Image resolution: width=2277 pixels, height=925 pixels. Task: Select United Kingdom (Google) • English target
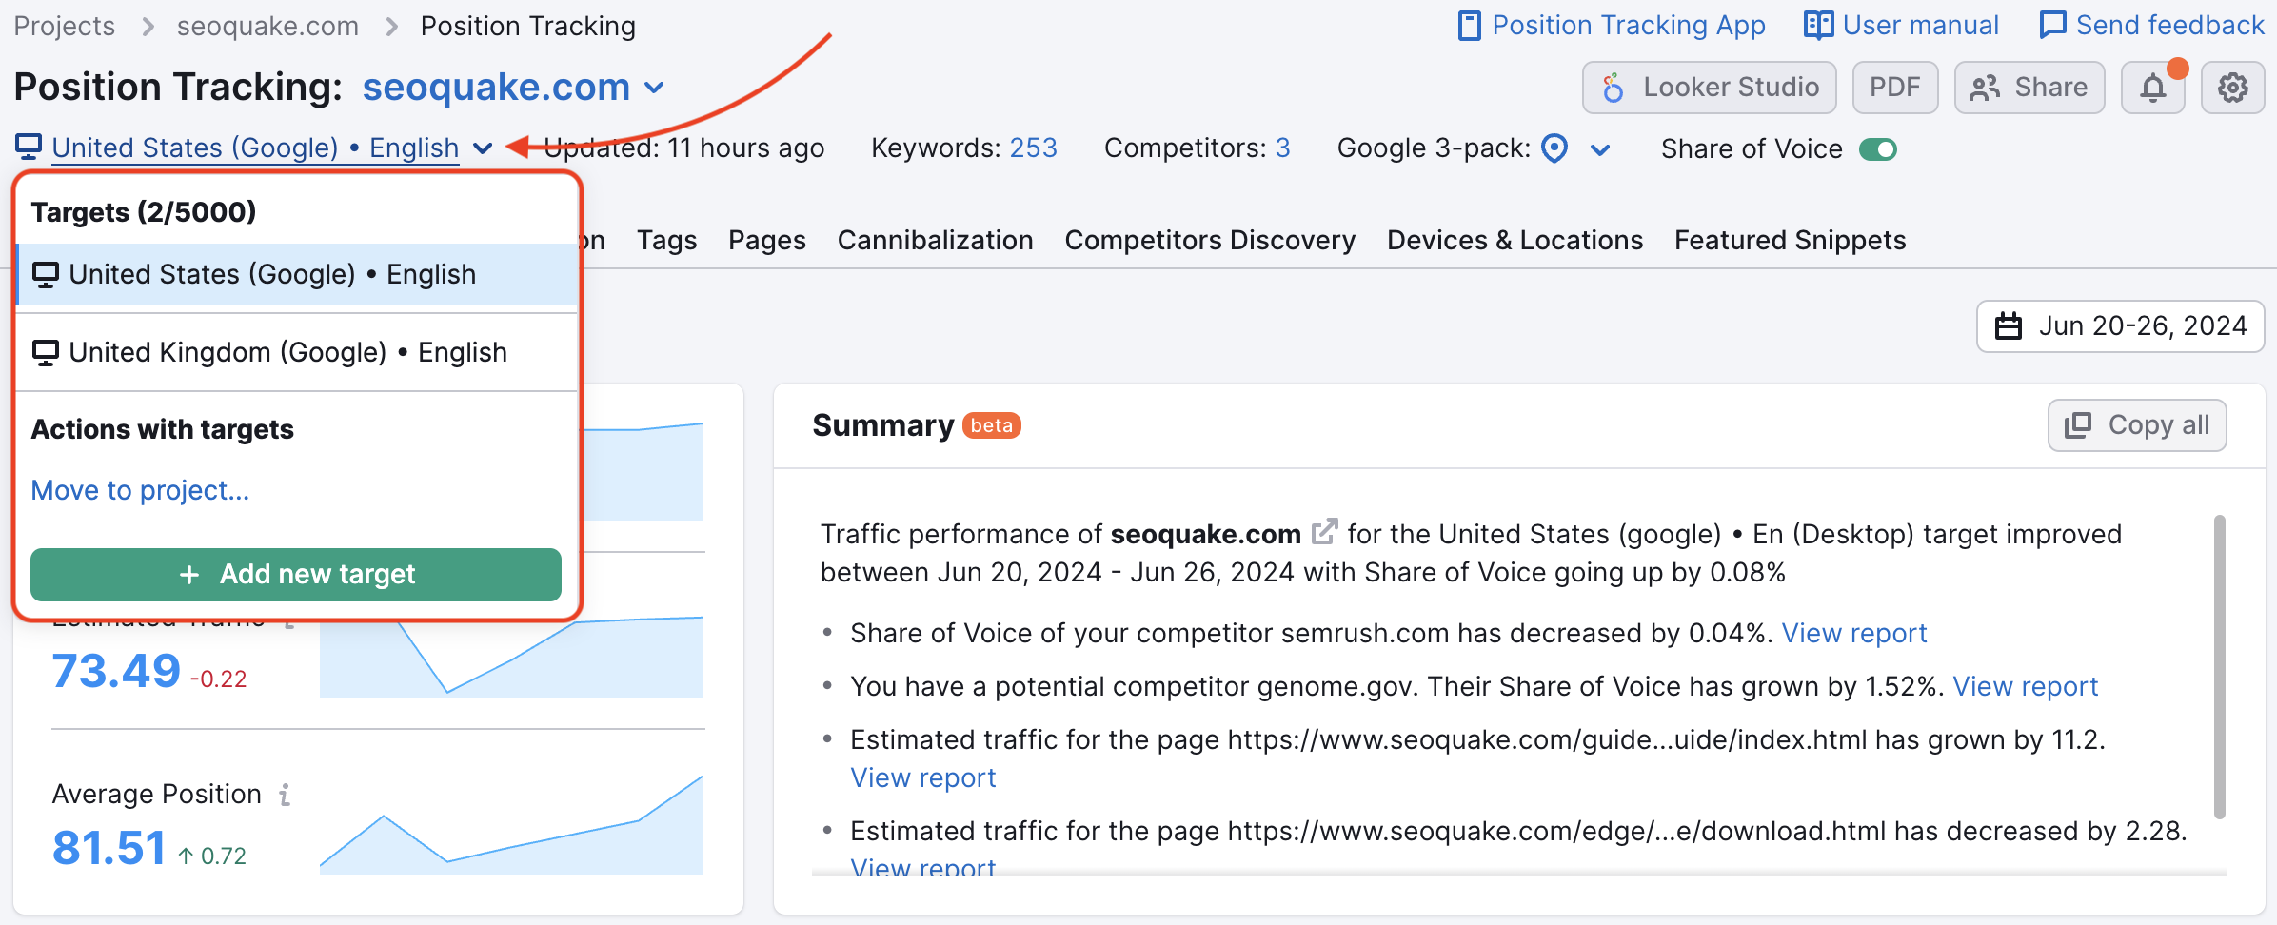coord(297,352)
